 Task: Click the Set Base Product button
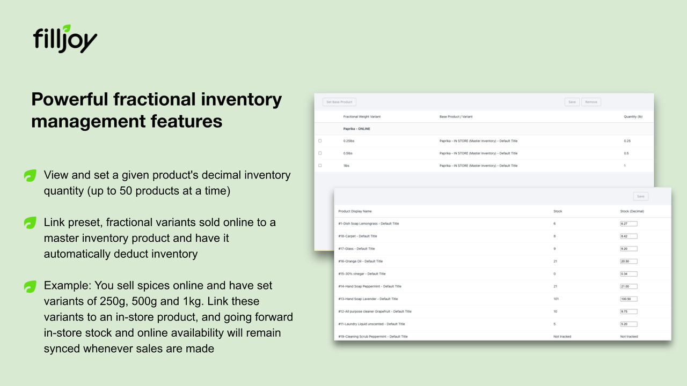pyautogui.click(x=339, y=101)
